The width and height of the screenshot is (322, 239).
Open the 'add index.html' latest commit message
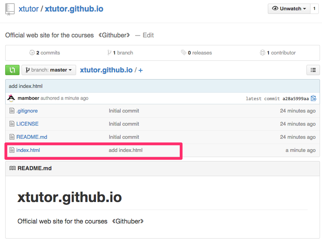click(26, 86)
